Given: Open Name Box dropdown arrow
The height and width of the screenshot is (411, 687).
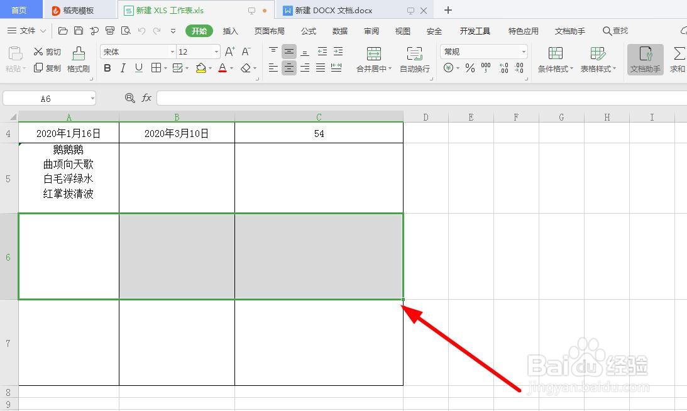Looking at the screenshot, I should pyautogui.click(x=92, y=99).
